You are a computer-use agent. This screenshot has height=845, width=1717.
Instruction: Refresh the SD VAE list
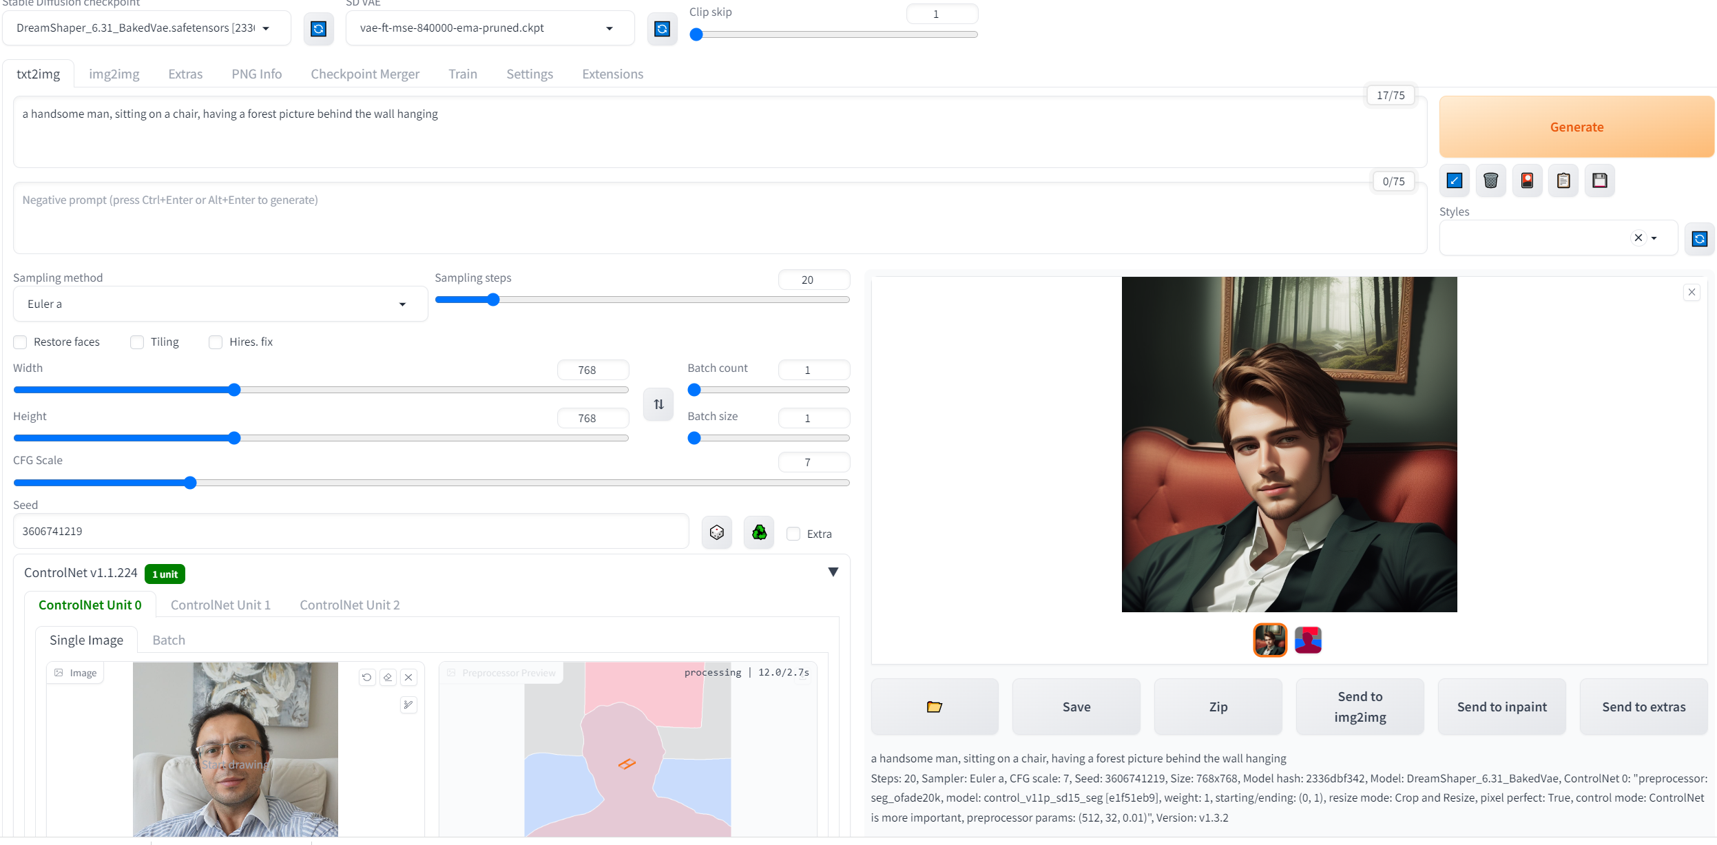pyautogui.click(x=661, y=28)
